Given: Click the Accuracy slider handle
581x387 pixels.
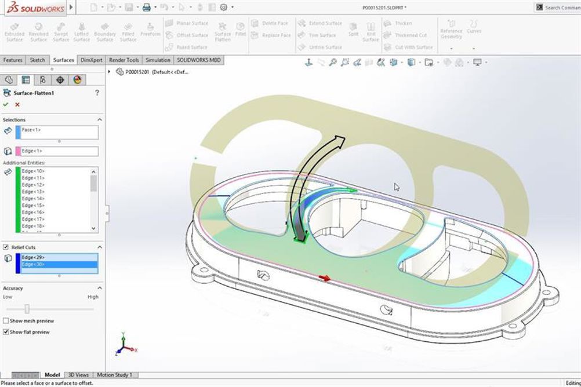Looking at the screenshot, I should tap(27, 308).
